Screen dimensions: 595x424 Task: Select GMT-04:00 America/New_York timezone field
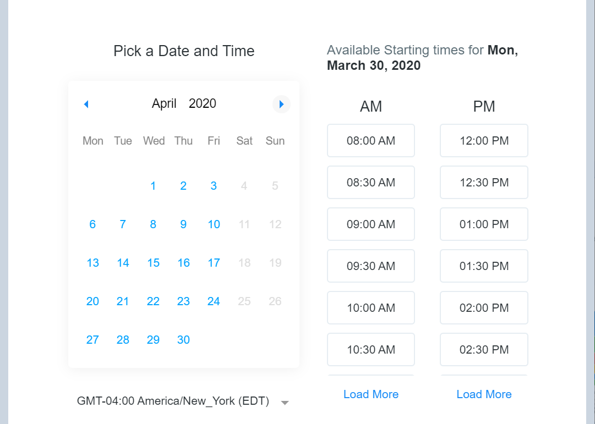click(173, 401)
